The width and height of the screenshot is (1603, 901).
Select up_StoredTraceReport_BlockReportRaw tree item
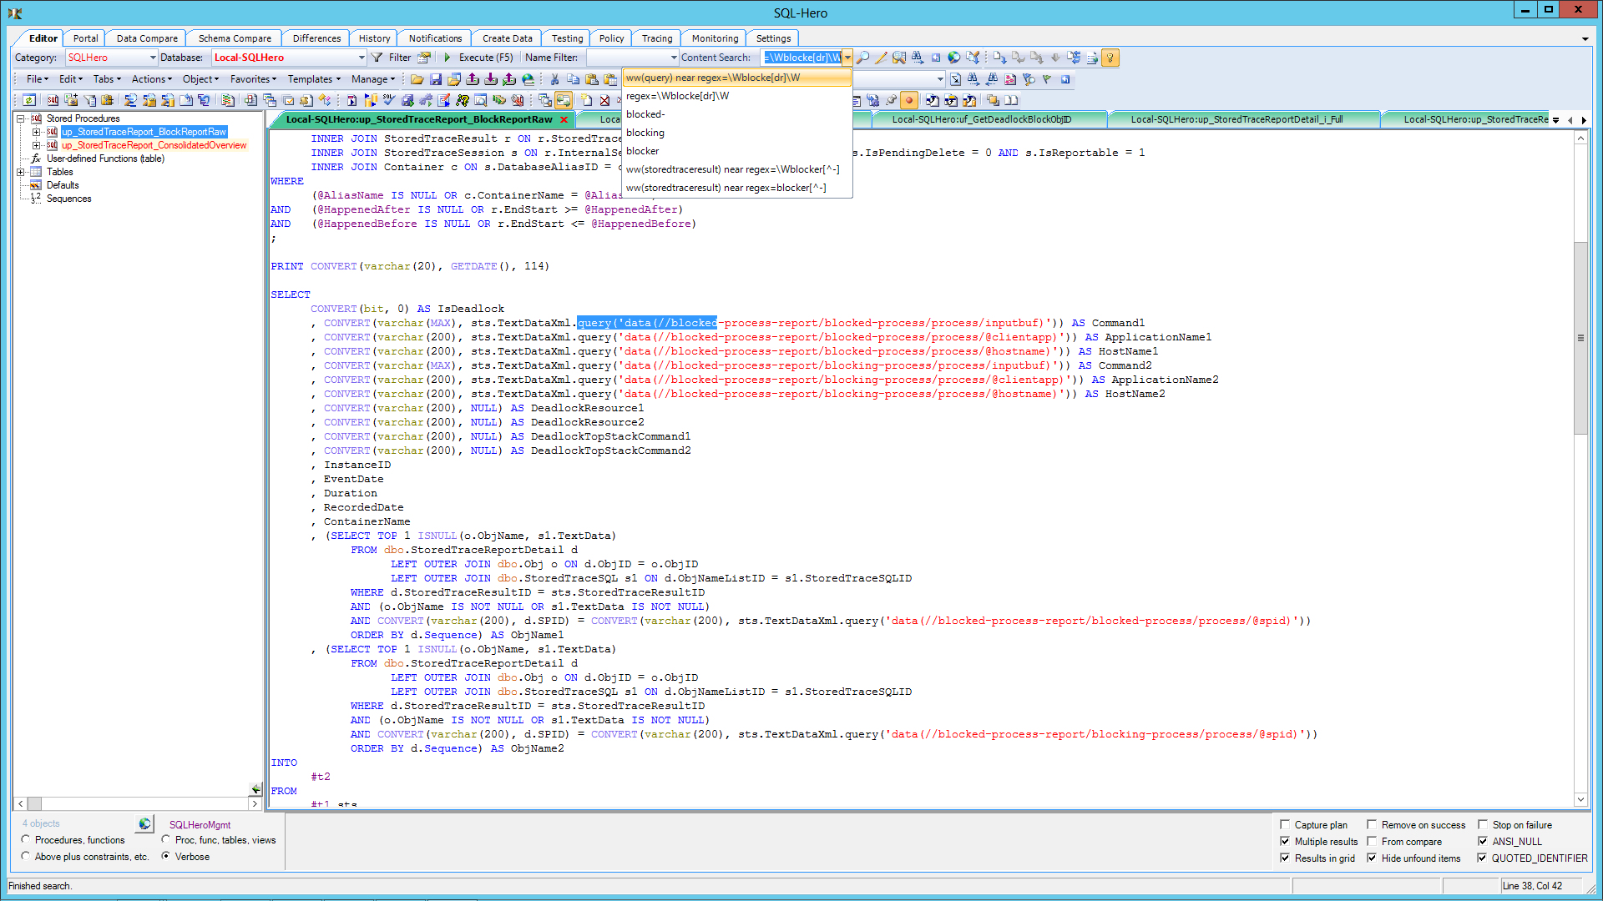point(144,132)
